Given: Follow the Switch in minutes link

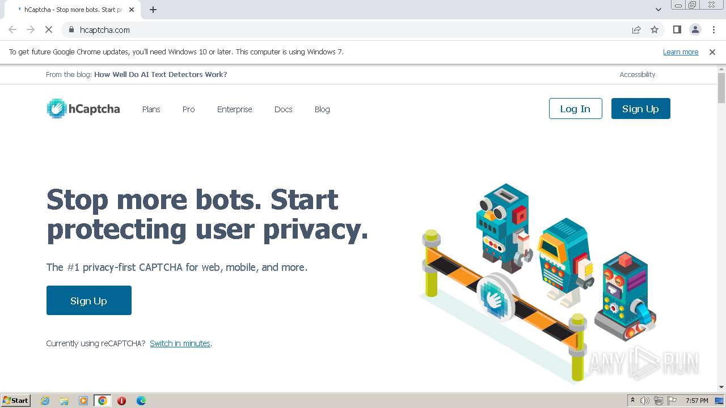Looking at the screenshot, I should (x=180, y=343).
